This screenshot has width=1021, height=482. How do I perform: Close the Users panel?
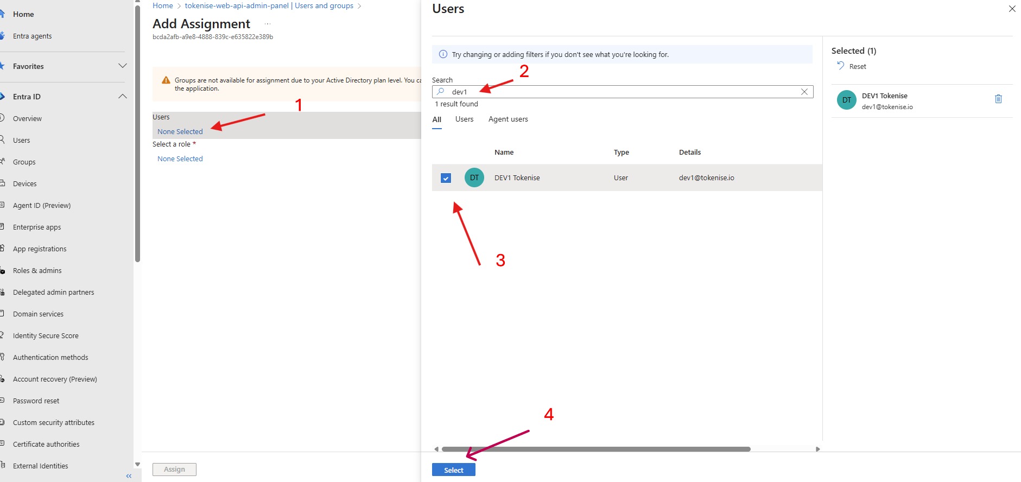pyautogui.click(x=1012, y=9)
